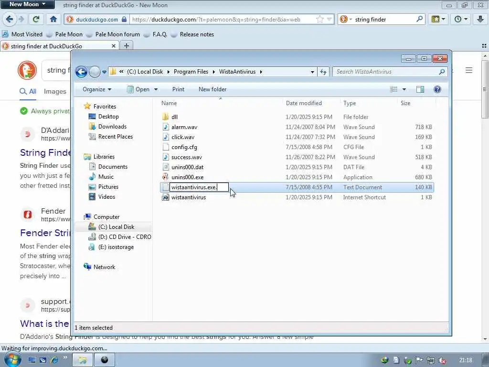Open the F.A.Q. bookmark
This screenshot has width=489, height=367.
[x=155, y=34]
